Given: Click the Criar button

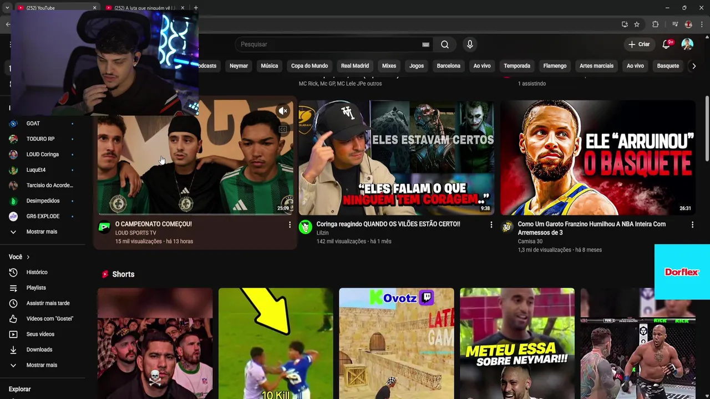Looking at the screenshot, I should point(639,44).
